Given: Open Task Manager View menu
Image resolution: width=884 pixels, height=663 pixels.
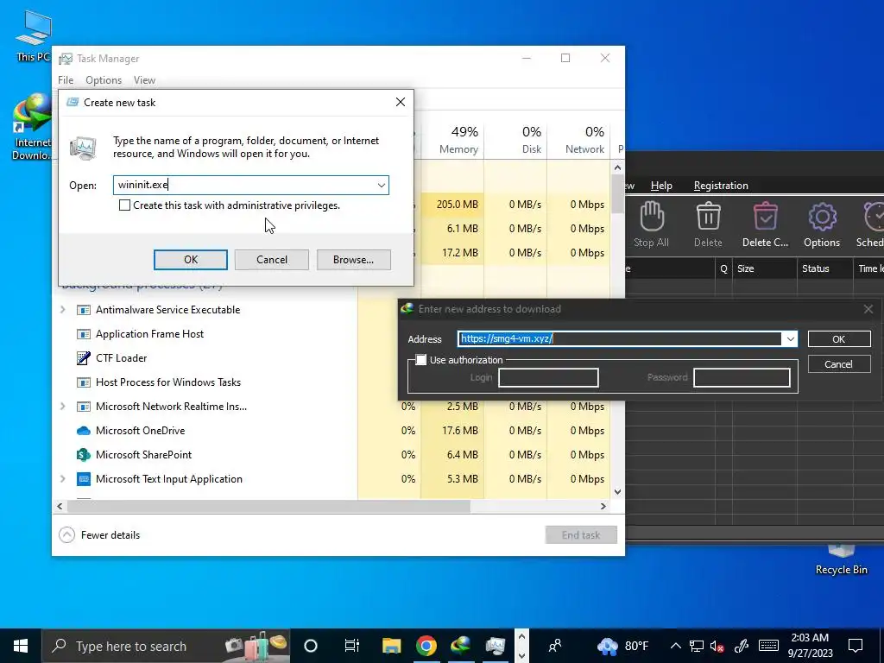Looking at the screenshot, I should point(144,80).
